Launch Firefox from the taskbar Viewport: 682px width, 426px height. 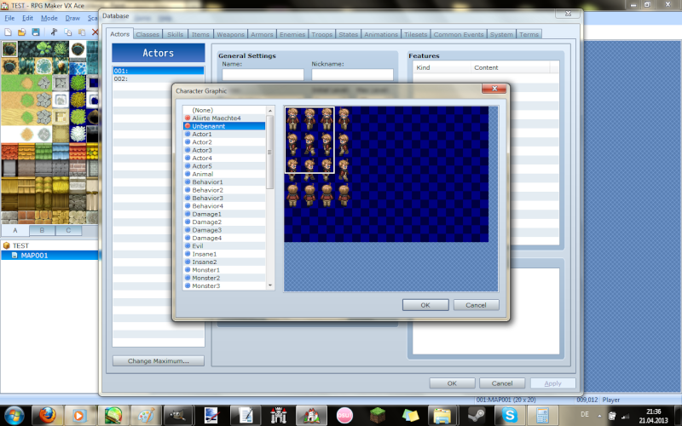pos(47,416)
